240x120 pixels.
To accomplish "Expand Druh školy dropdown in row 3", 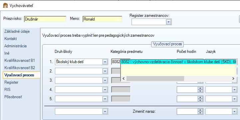I will coord(105,80).
